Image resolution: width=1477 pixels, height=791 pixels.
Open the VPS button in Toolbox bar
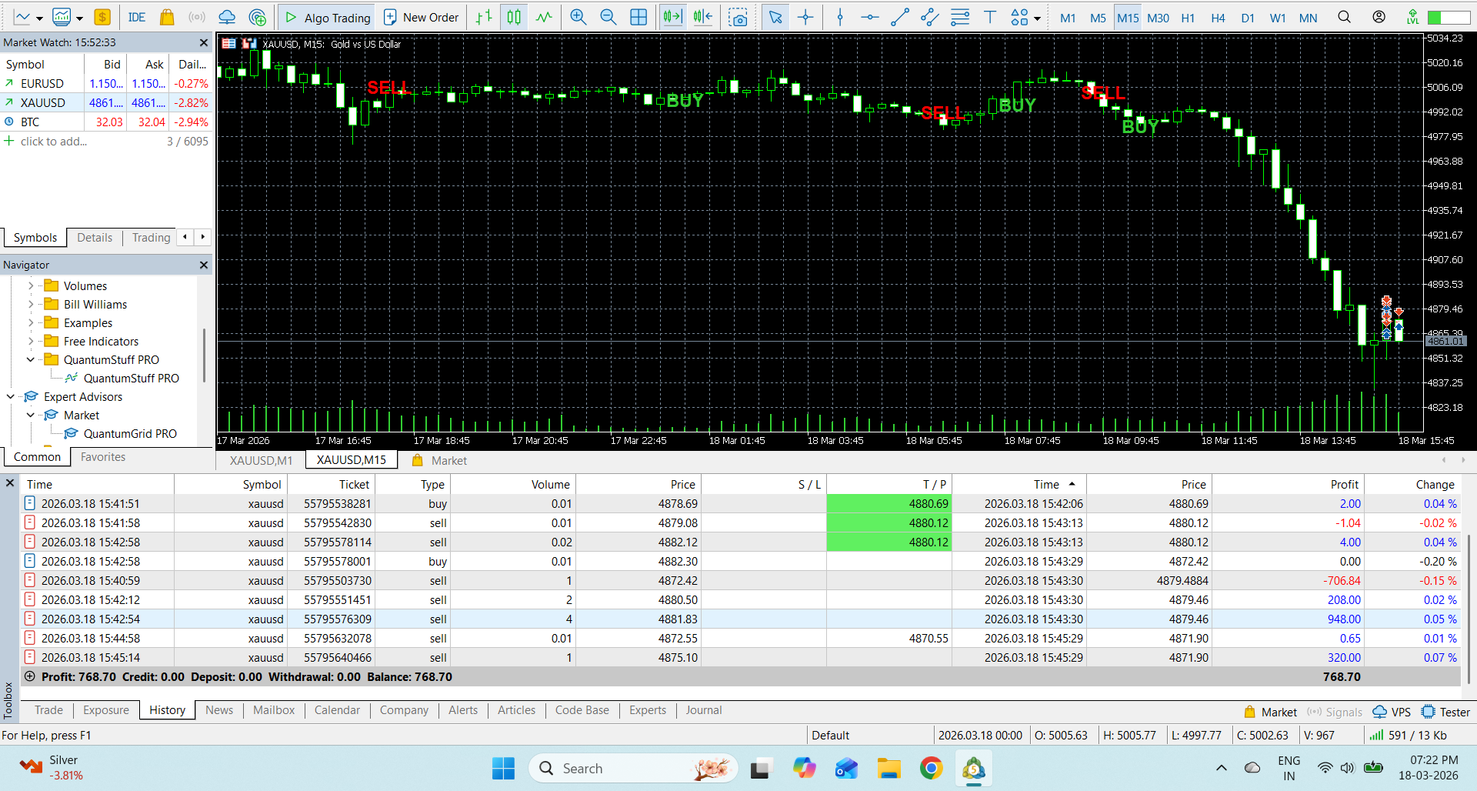click(x=1392, y=712)
